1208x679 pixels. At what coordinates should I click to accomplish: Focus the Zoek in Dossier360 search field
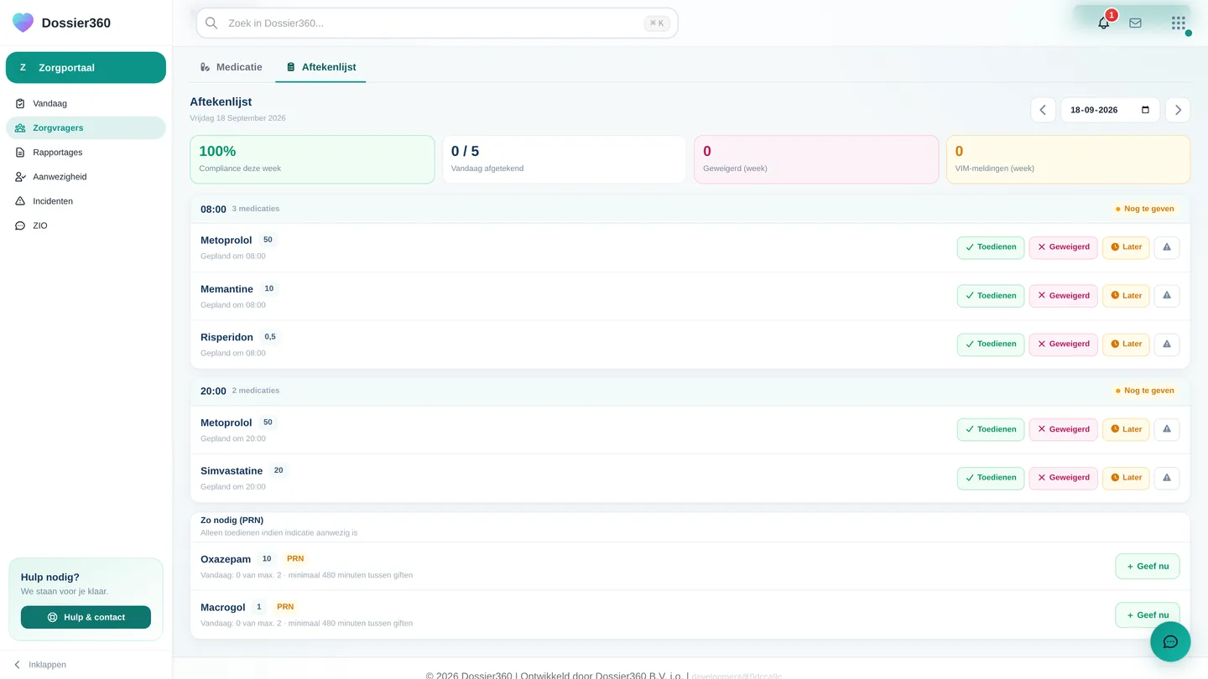coord(437,23)
